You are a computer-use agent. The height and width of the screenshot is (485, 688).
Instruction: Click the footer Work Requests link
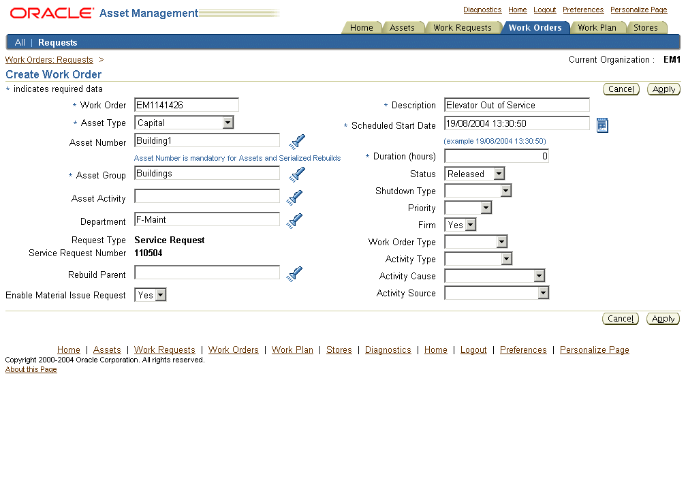[165, 350]
